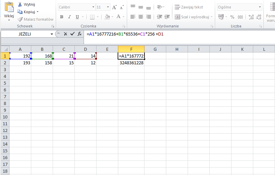The height and width of the screenshot is (175, 275).
Task: Click the decrease font size icon
Action: pyautogui.click(x=122, y=7)
